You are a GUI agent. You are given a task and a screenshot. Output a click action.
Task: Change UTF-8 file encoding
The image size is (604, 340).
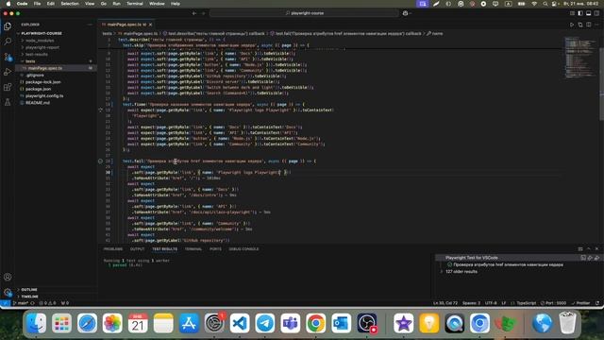pos(491,303)
